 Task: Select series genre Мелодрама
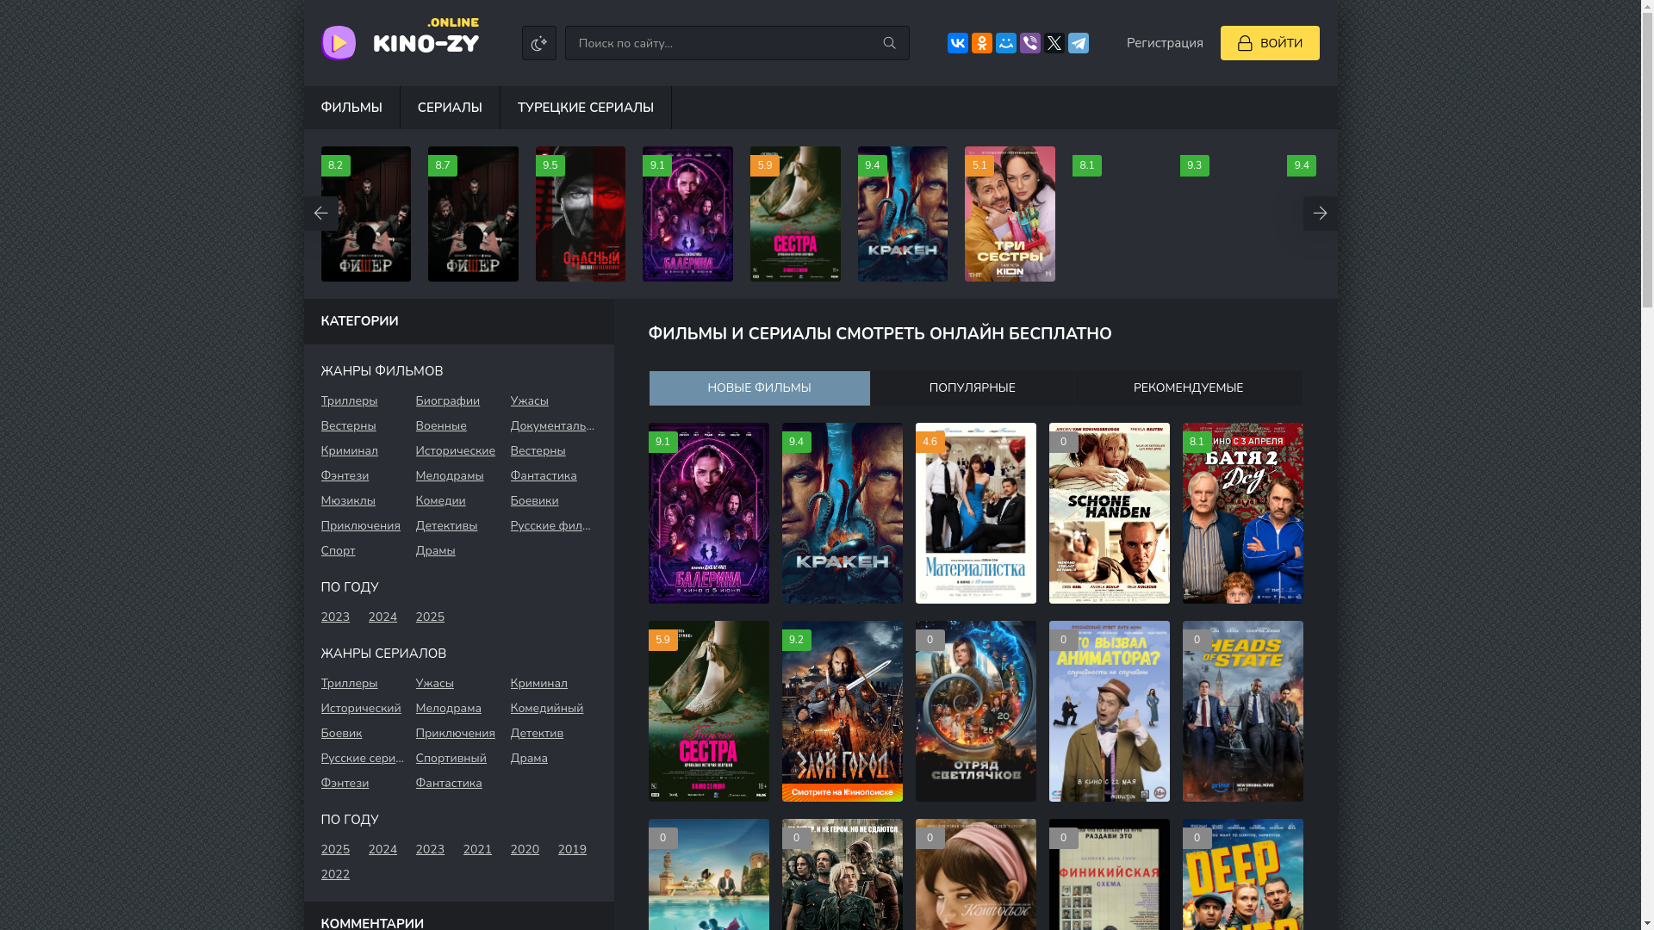(448, 709)
